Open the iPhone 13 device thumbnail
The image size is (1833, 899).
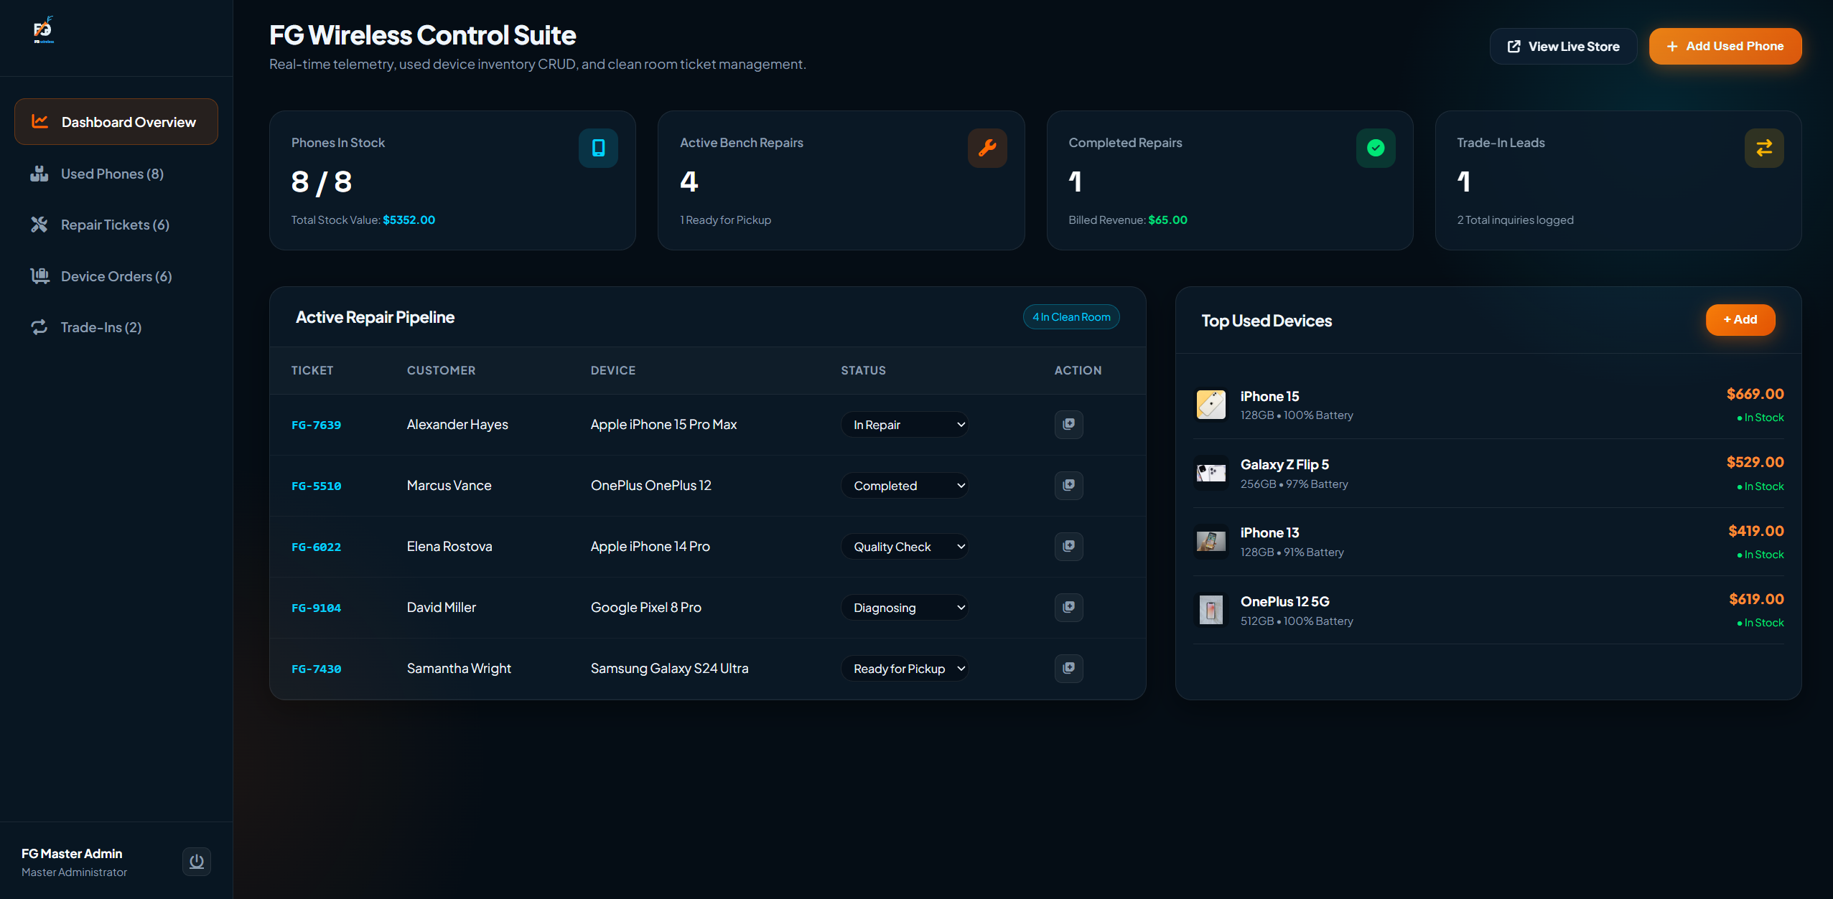(x=1211, y=542)
